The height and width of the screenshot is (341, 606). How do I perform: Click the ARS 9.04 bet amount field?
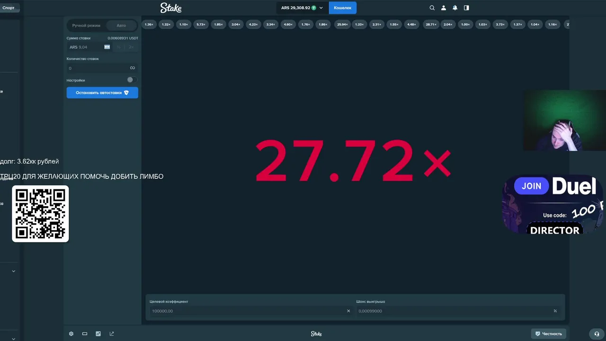[89, 47]
